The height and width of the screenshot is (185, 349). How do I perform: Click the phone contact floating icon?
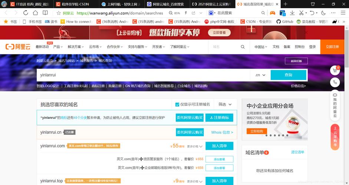tap(335, 82)
